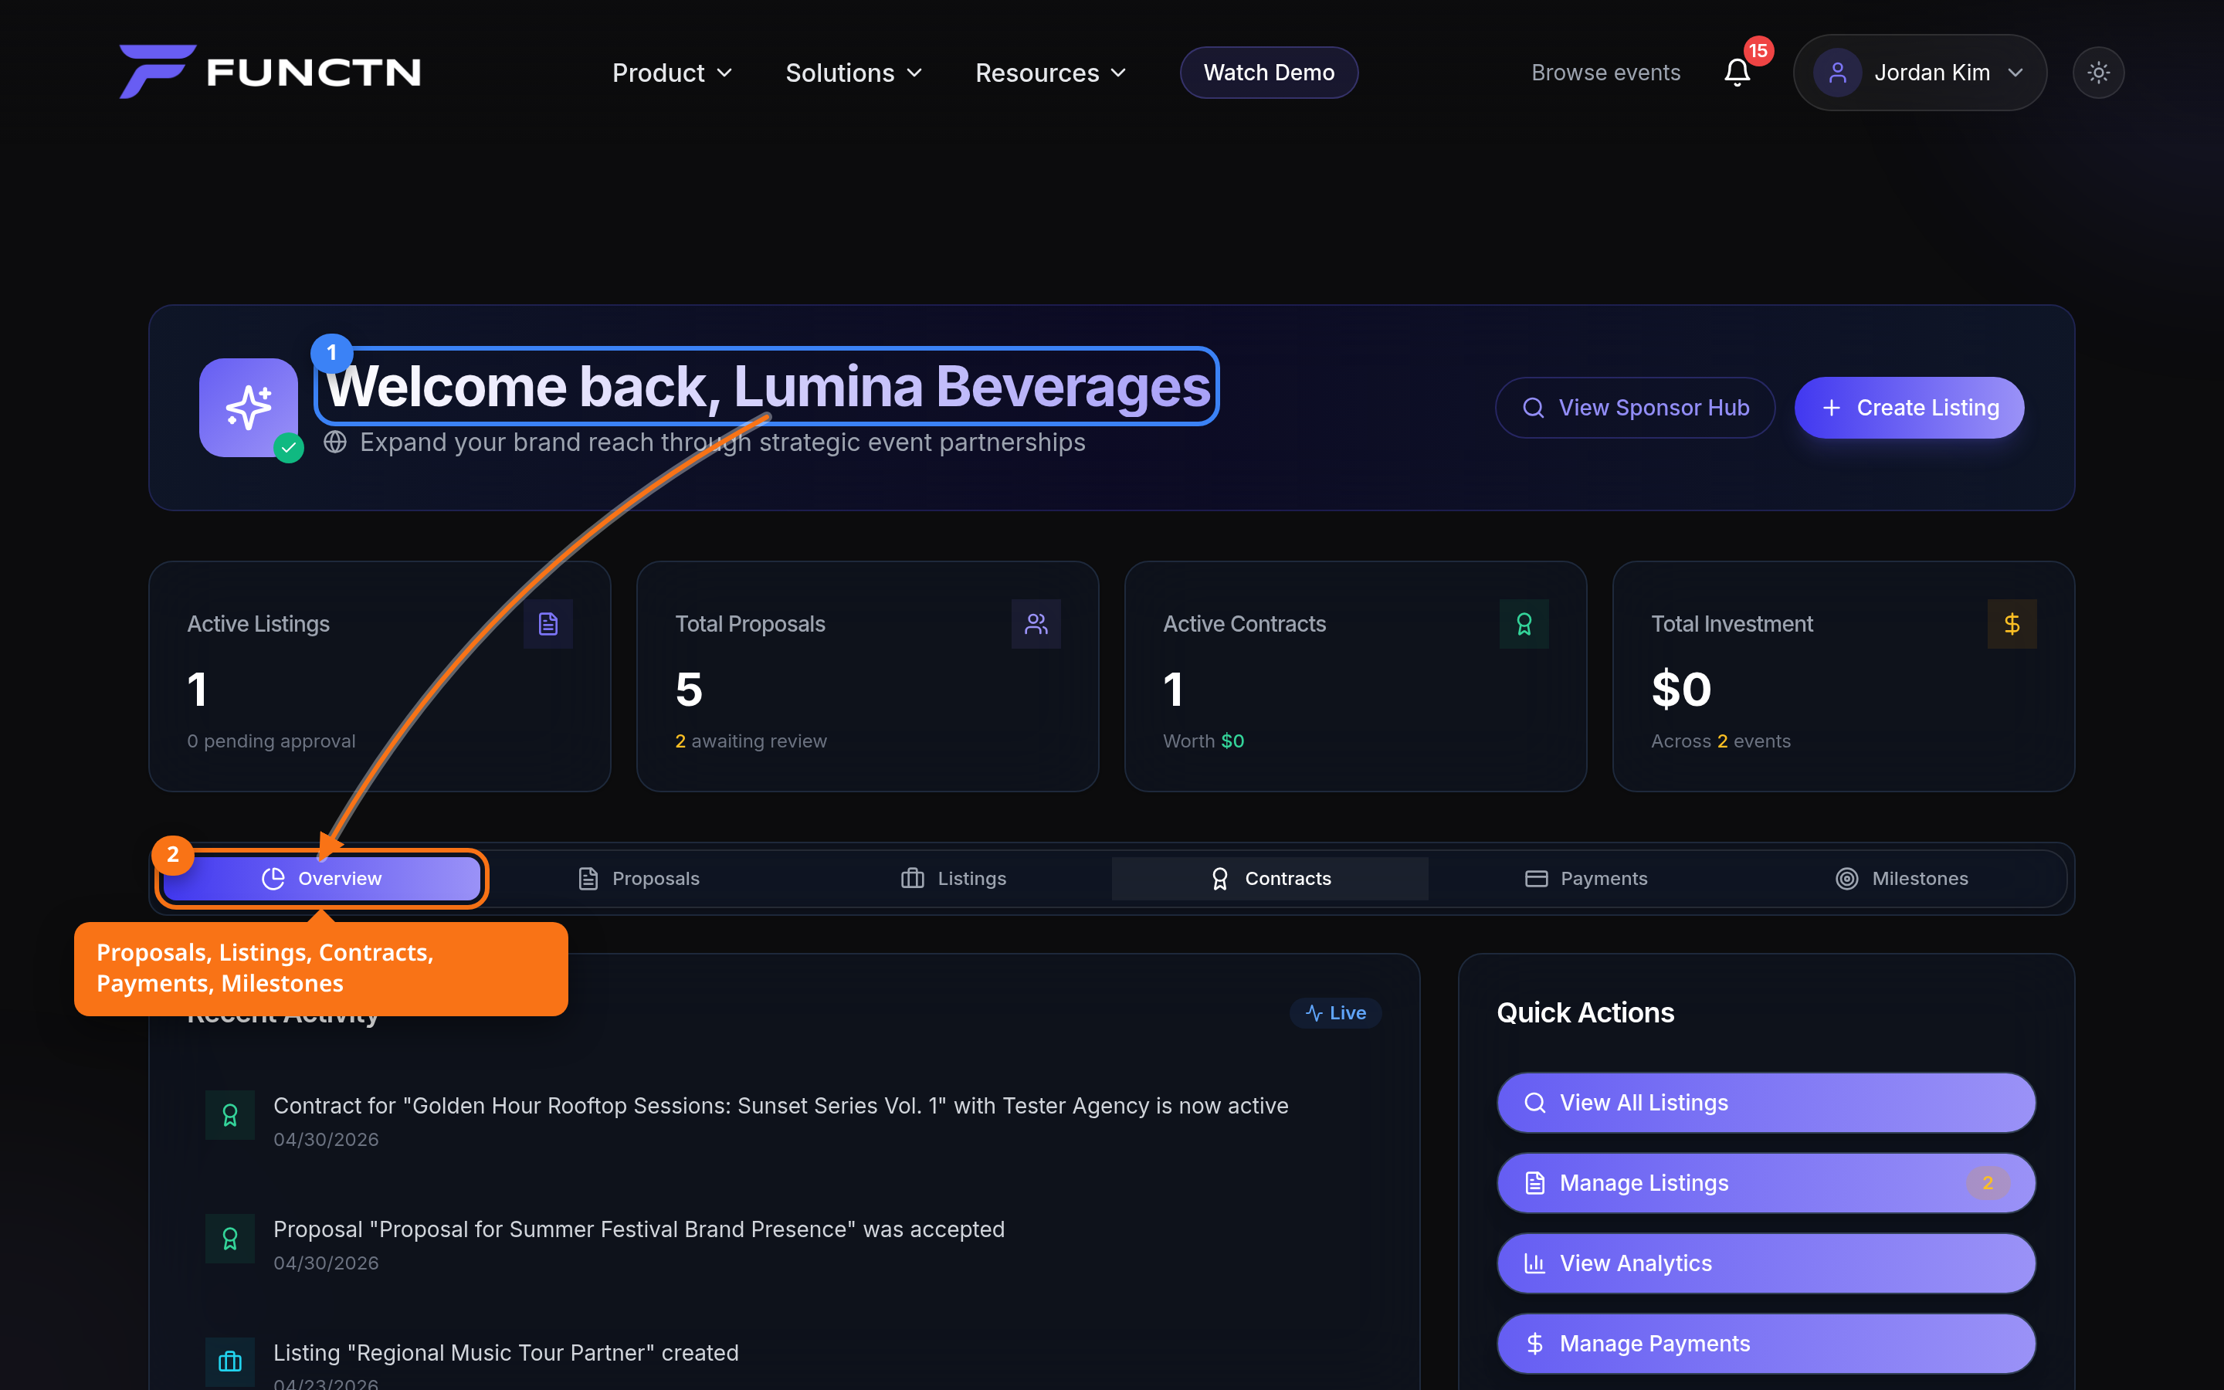Click the Jordan Kim user avatar icon
The image size is (2224, 1390).
point(1838,73)
